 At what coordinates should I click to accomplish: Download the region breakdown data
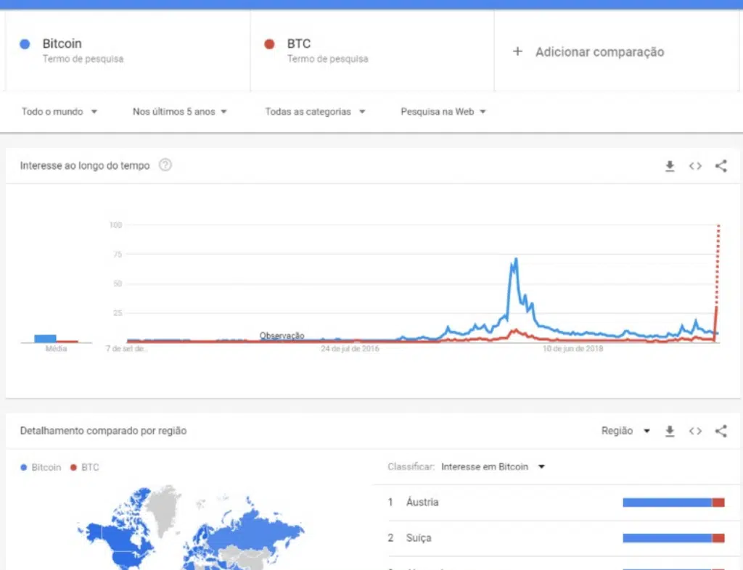[670, 431]
